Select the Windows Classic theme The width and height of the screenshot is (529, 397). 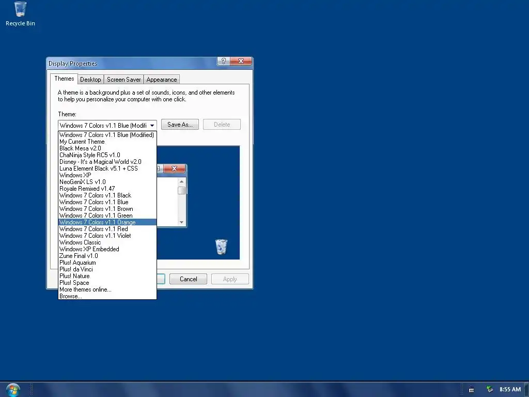107,242
